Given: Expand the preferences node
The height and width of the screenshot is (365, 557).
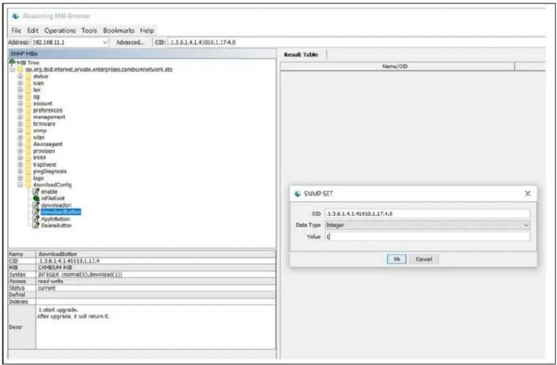Looking at the screenshot, I should pyautogui.click(x=20, y=110).
